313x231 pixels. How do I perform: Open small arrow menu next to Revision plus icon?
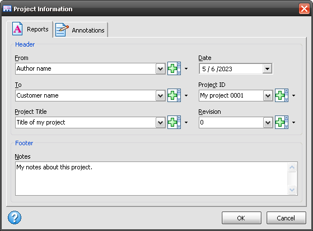(x=293, y=122)
